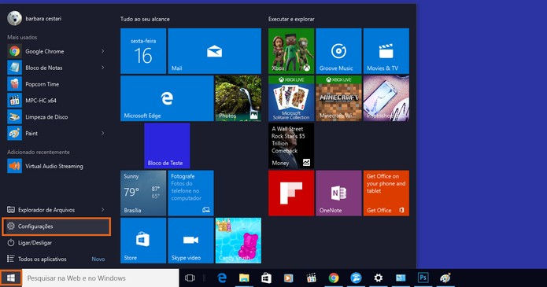Open MPC-HC x64 from the list

coord(56,101)
